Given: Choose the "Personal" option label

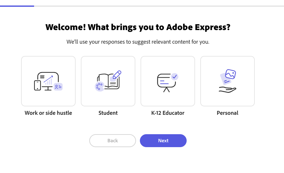Looking at the screenshot, I should [228, 113].
